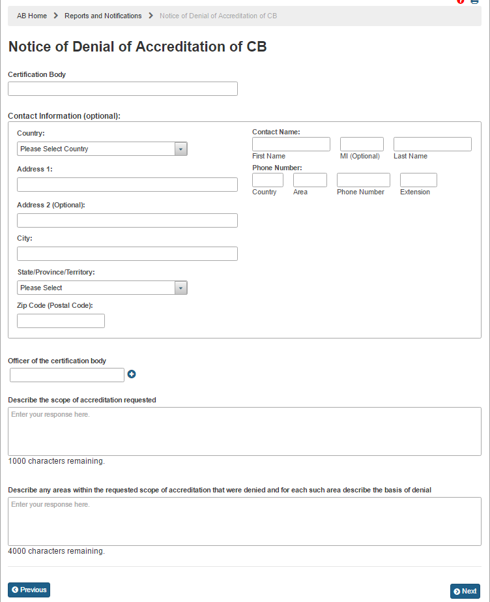Click the basis of denial textarea
Viewport: 490px width, 602px height.
(x=244, y=521)
